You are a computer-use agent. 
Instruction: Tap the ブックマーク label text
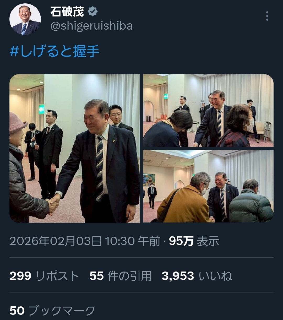pos(62,311)
